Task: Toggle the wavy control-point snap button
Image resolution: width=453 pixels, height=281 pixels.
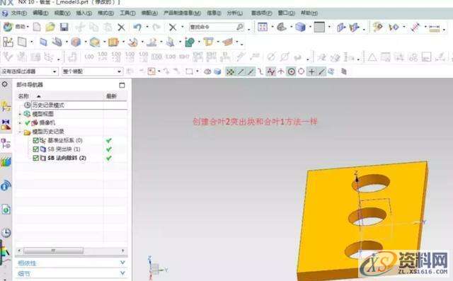Action: coord(270,71)
